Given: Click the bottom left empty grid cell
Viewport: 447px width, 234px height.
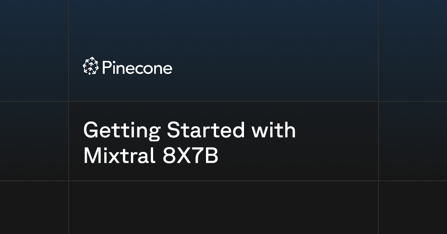Looking at the screenshot, I should point(34,208).
